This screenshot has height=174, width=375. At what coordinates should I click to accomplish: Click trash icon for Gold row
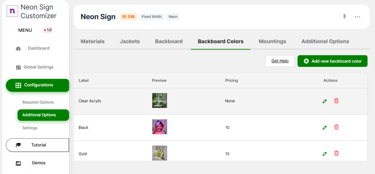coord(336,153)
